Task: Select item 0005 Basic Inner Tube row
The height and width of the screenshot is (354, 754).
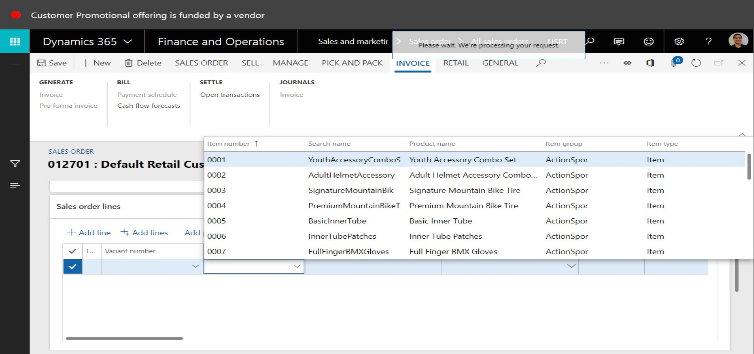Action: (x=441, y=221)
